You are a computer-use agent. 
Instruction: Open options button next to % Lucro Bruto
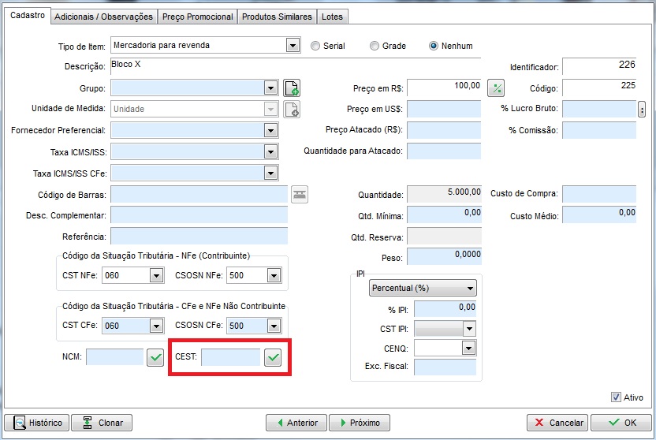642,109
